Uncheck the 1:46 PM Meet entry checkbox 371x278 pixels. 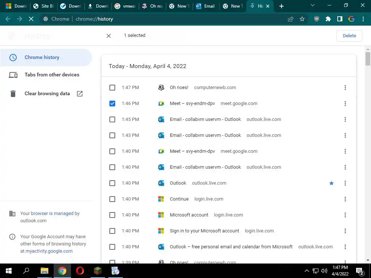click(x=112, y=104)
